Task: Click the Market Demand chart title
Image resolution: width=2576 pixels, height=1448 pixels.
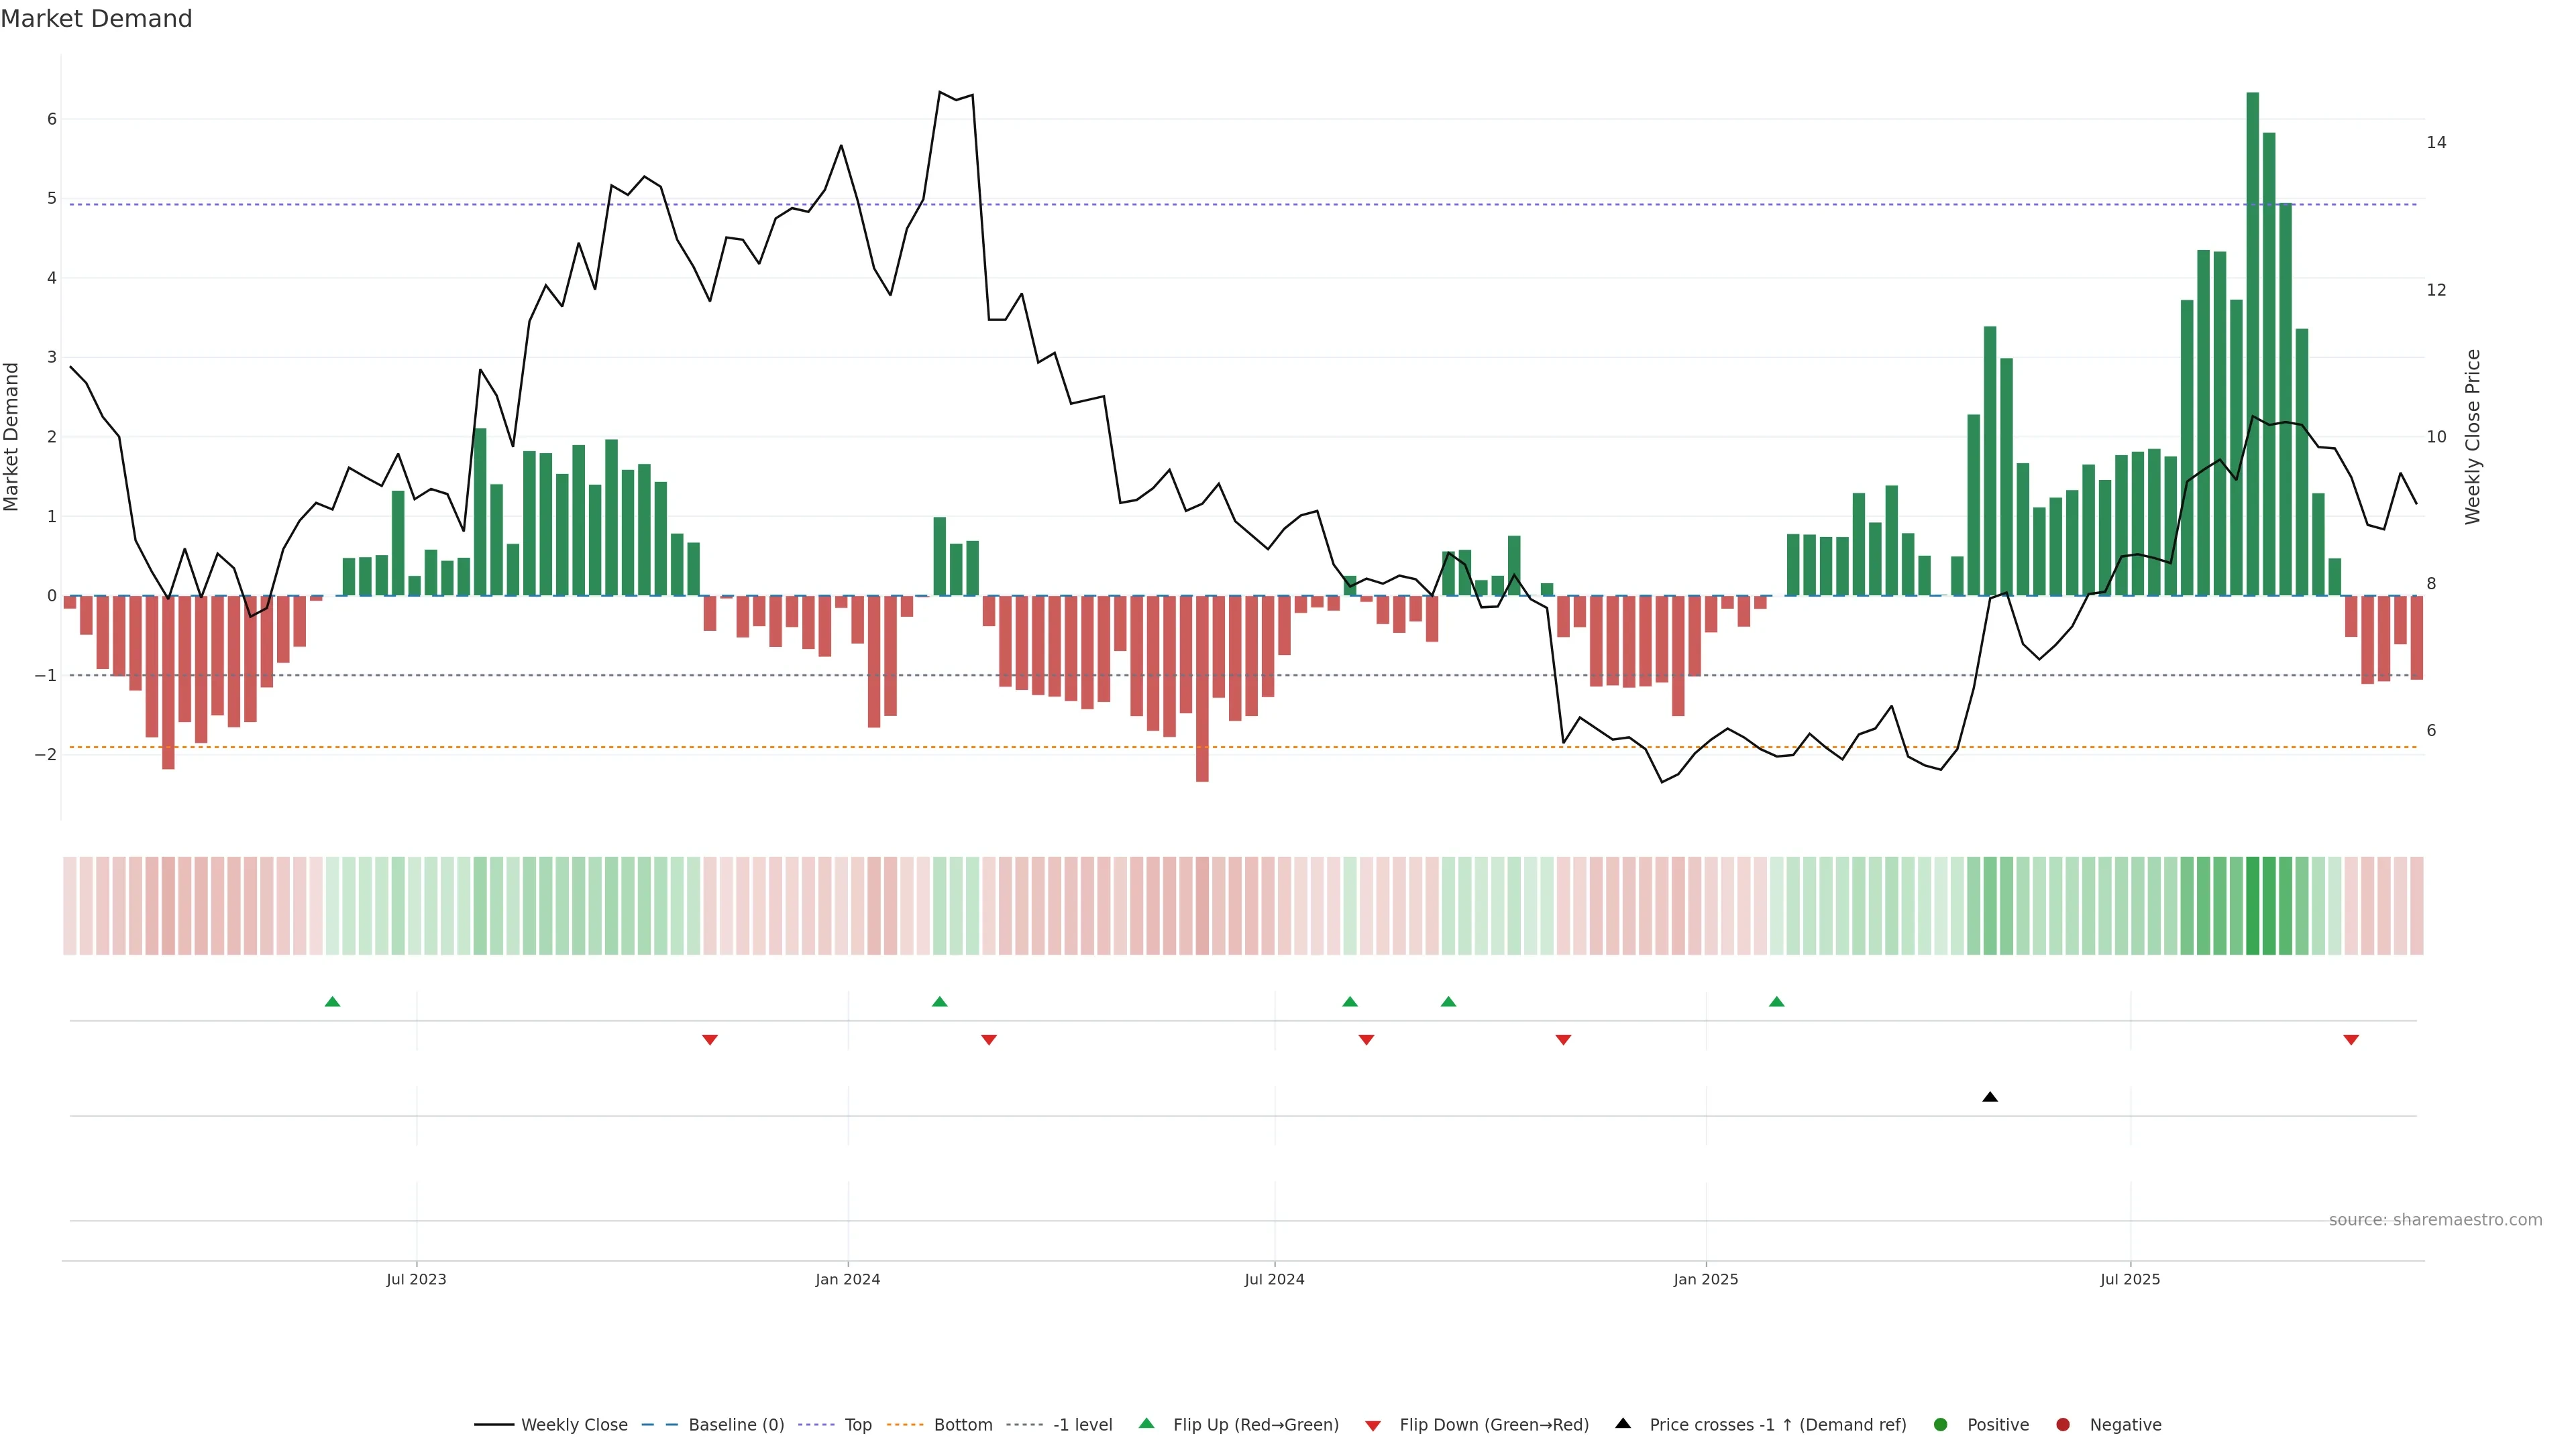Action: click(x=96, y=19)
